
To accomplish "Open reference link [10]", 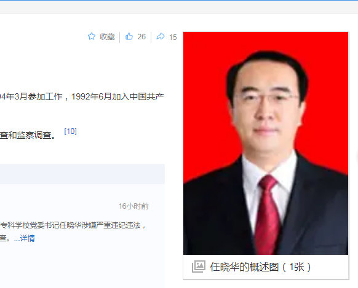I will 70,131.
